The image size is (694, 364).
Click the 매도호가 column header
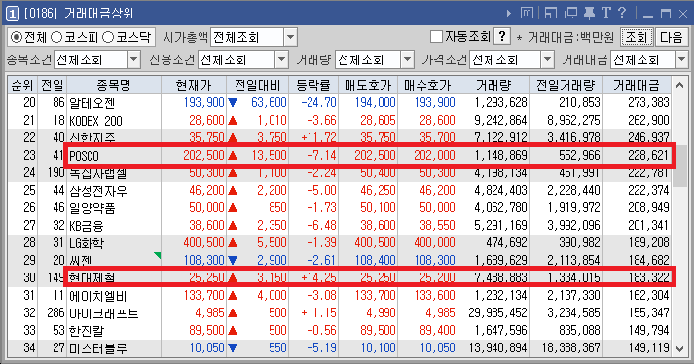click(x=368, y=85)
